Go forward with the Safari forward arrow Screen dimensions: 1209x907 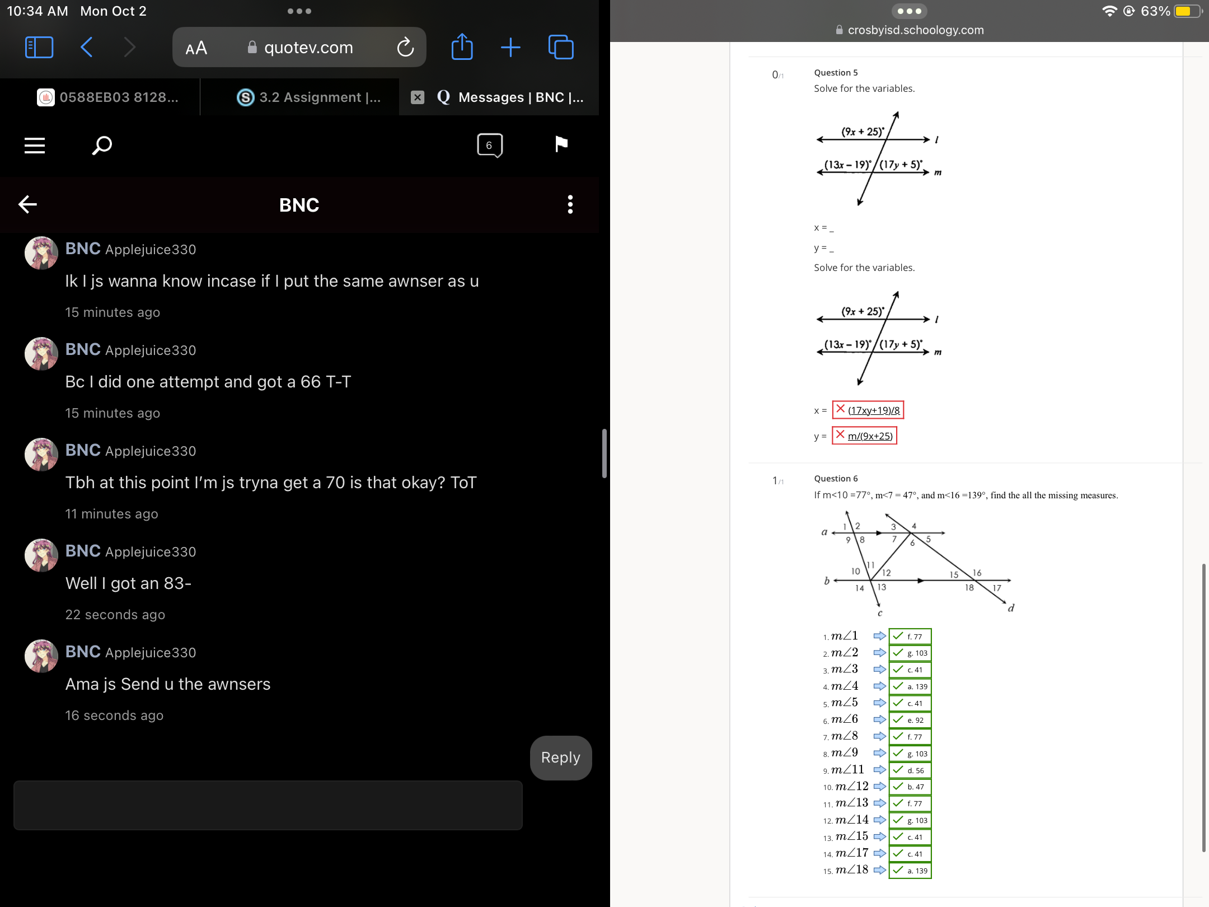pyautogui.click(x=129, y=48)
